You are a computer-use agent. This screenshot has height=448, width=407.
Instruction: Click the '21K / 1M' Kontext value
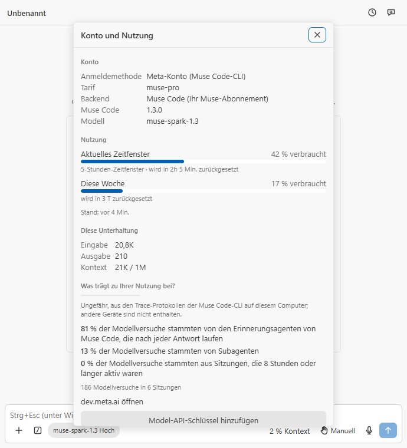(130, 268)
